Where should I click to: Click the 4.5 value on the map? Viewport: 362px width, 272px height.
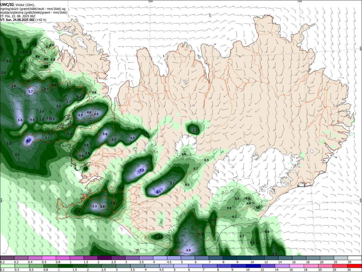(x=132, y=138)
